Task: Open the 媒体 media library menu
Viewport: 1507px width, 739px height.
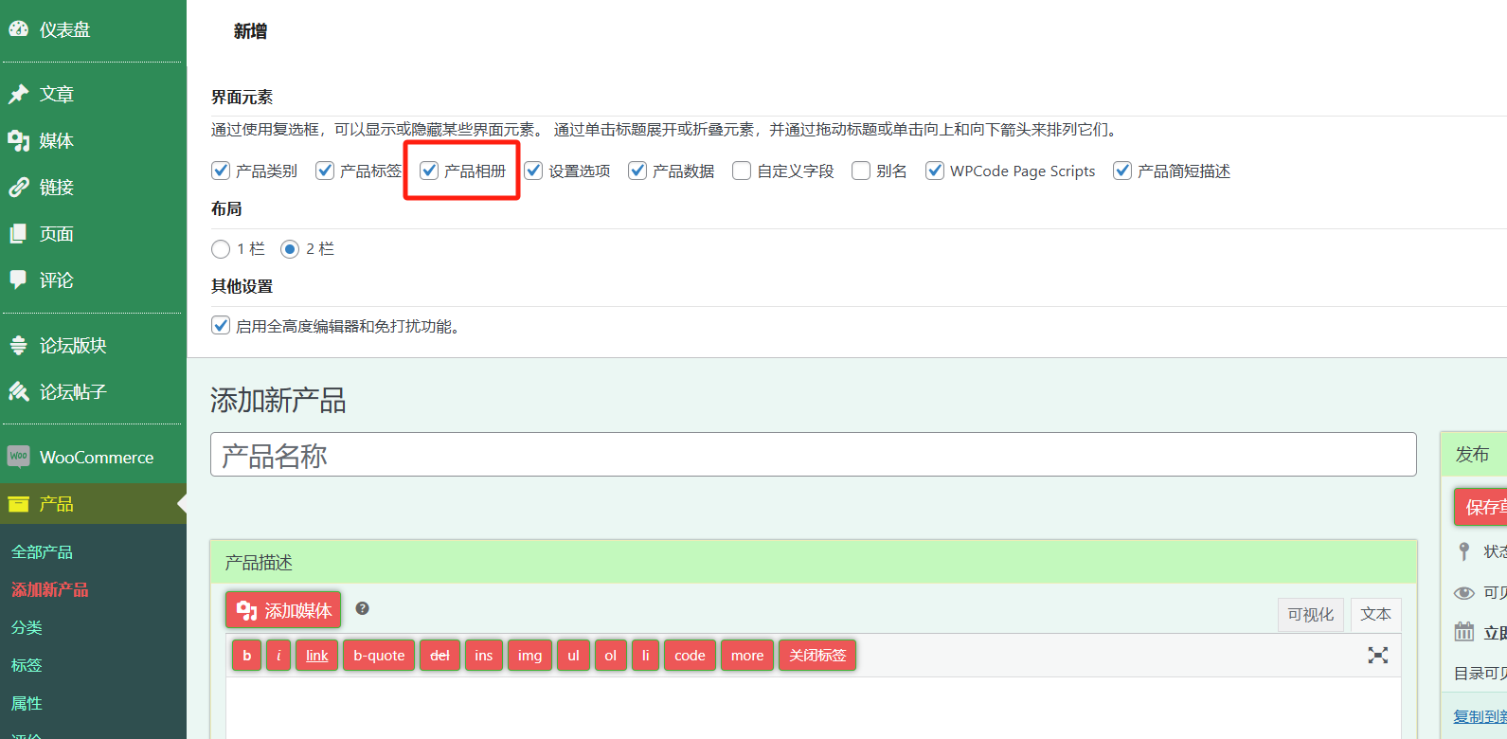Action: tap(56, 141)
